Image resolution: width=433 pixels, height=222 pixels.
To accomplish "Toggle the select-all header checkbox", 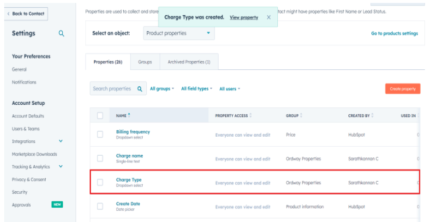I will coord(100,115).
